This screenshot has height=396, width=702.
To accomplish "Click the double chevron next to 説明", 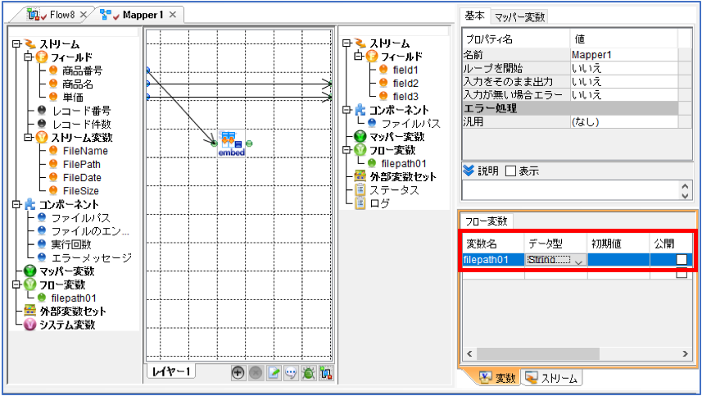I will click(x=469, y=171).
